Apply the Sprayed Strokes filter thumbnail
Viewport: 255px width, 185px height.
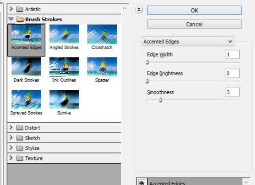point(26,100)
